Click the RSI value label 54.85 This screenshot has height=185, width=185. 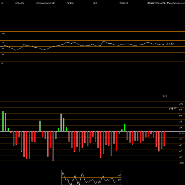coord(170,44)
